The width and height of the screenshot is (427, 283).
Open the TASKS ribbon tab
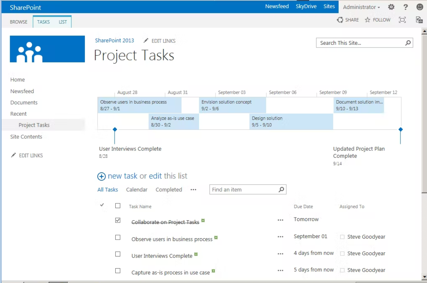coord(44,22)
